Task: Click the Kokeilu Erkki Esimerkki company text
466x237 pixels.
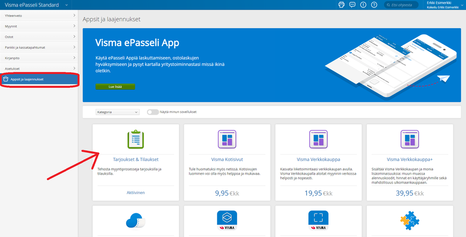Action: (x=443, y=7)
